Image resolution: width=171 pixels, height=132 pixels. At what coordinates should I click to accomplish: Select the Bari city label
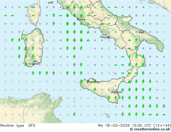[x=141, y=32]
